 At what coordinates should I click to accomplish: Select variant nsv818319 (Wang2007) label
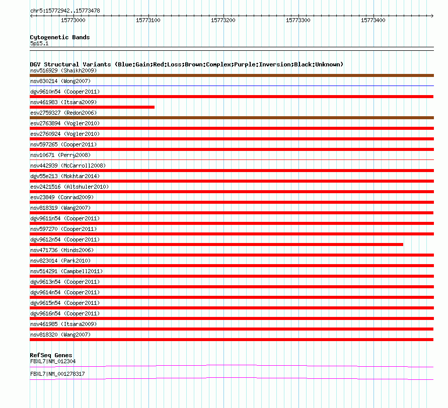point(60,208)
